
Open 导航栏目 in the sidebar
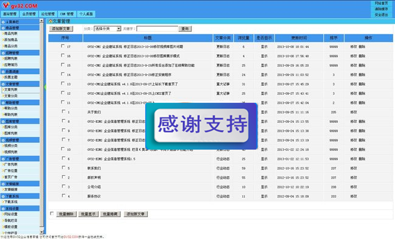point(11,221)
